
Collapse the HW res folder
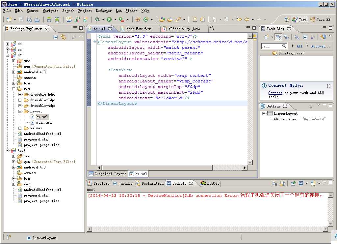pos(14,89)
